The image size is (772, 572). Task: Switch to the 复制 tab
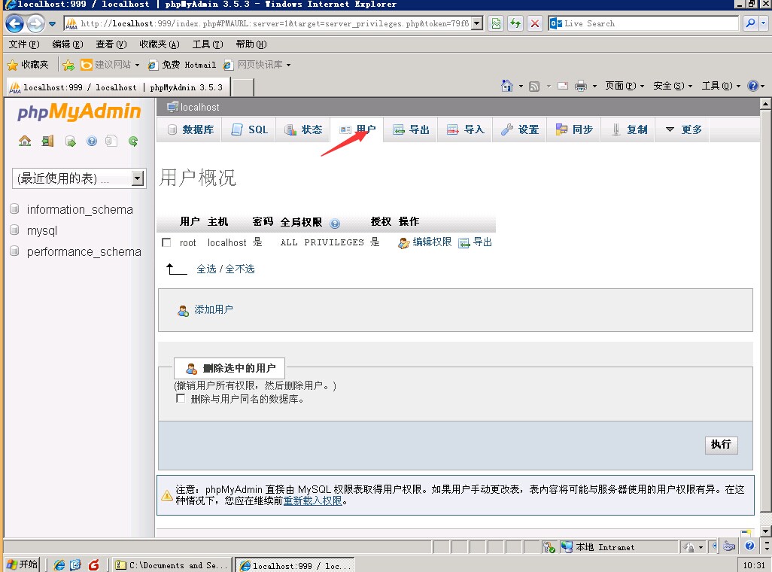(628, 129)
